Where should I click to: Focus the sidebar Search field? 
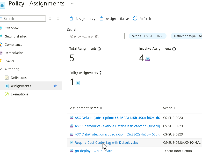click(x=23, y=19)
